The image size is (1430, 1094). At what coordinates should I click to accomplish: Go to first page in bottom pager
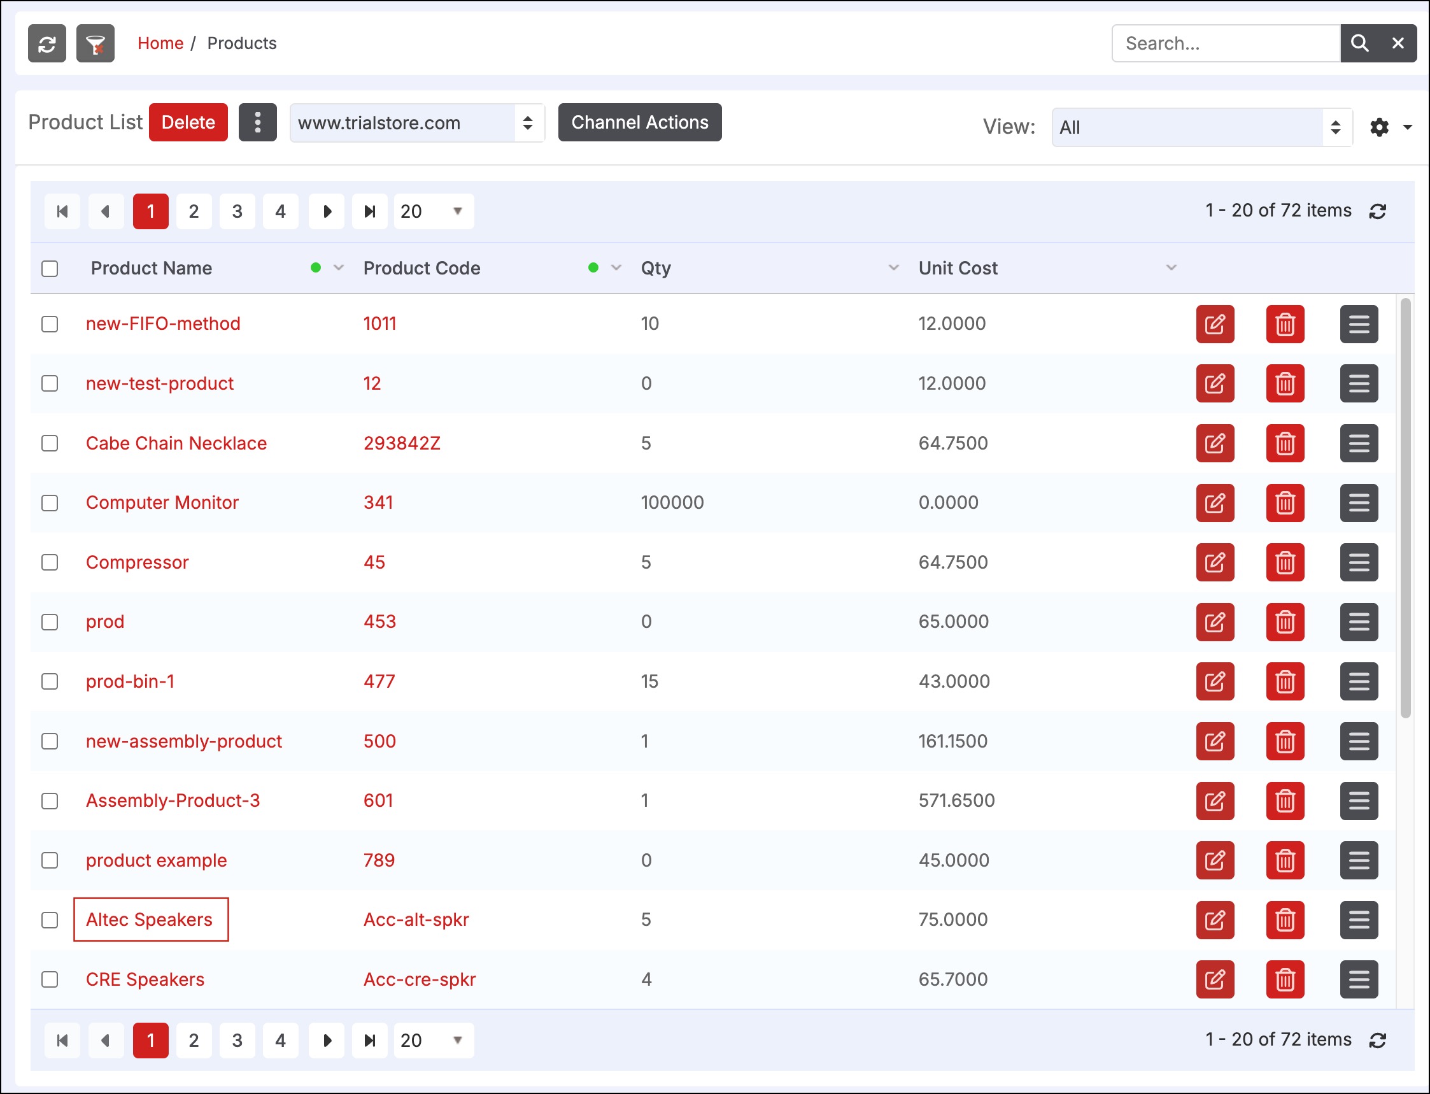[62, 1041]
